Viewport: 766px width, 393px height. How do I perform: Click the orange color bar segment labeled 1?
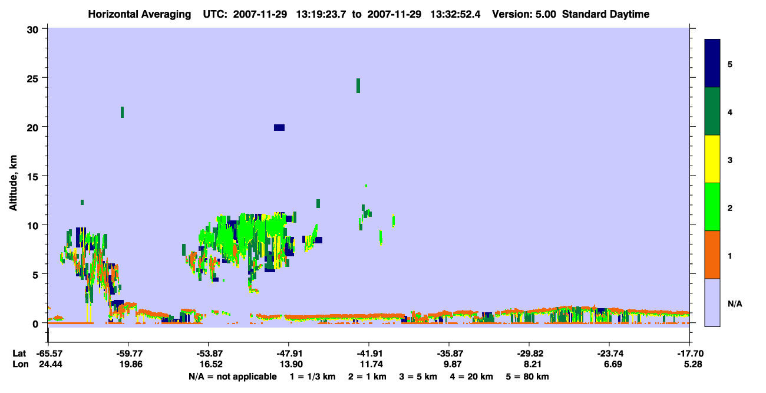click(712, 255)
